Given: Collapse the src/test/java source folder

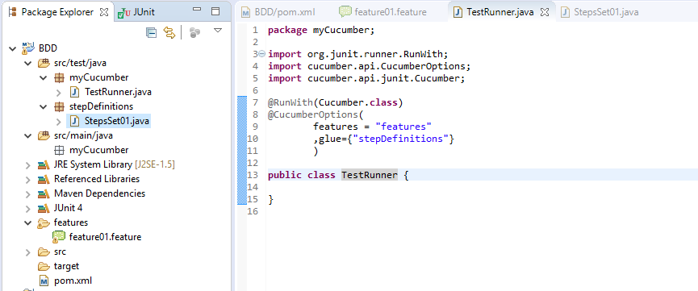Looking at the screenshot, I should click(28, 63).
